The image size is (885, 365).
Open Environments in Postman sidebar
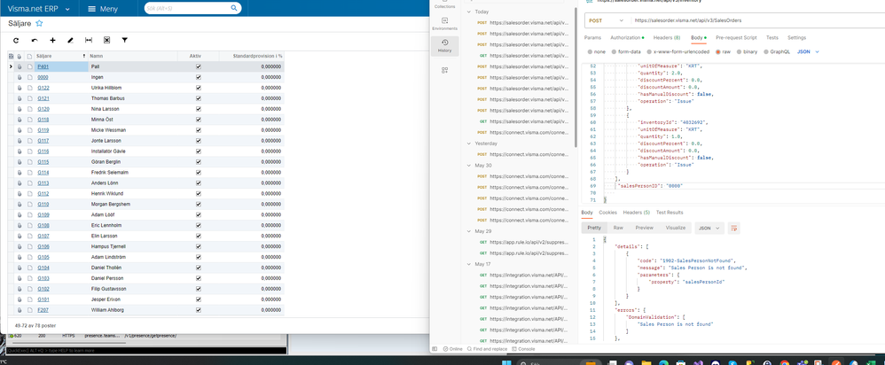pos(445,24)
